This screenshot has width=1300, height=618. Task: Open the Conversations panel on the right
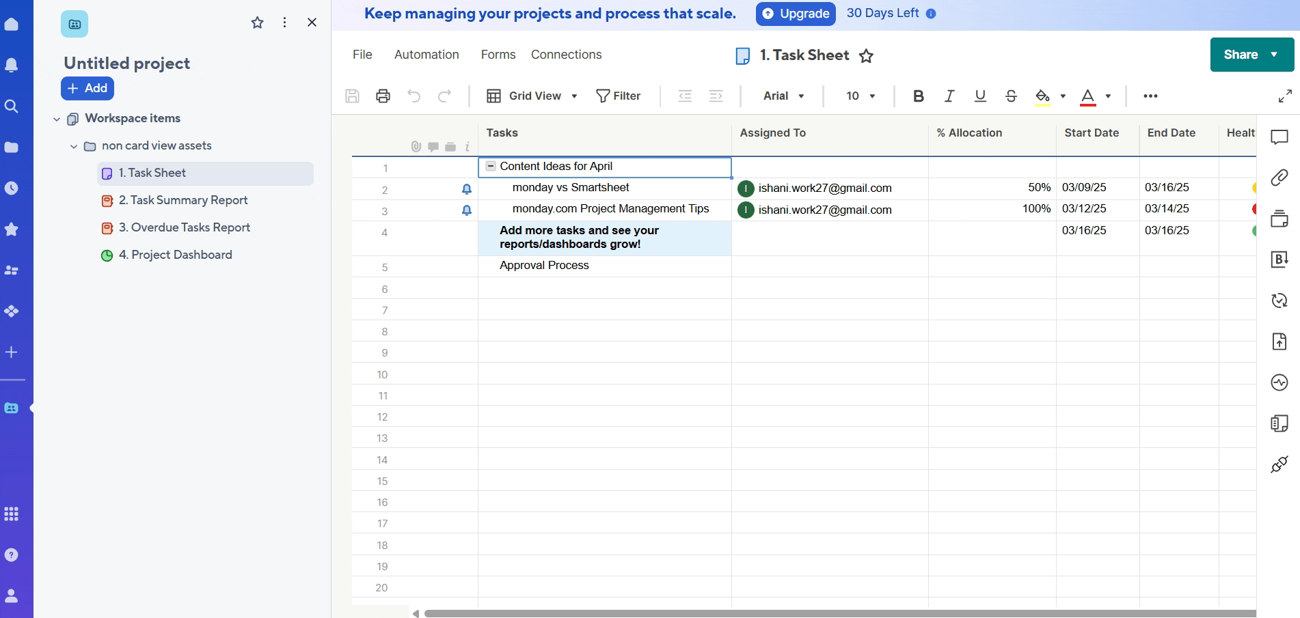point(1279,137)
